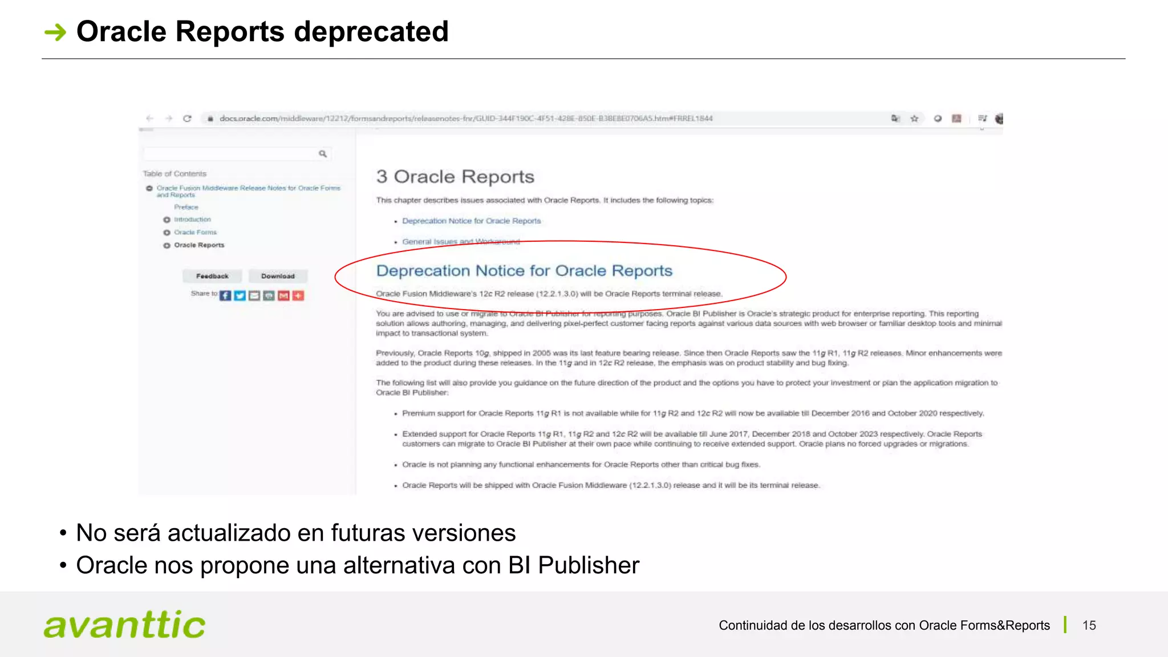Click the paragraph starting 'You are advised to use'

coord(688,323)
